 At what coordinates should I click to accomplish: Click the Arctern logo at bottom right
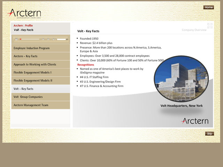click(x=194, y=121)
